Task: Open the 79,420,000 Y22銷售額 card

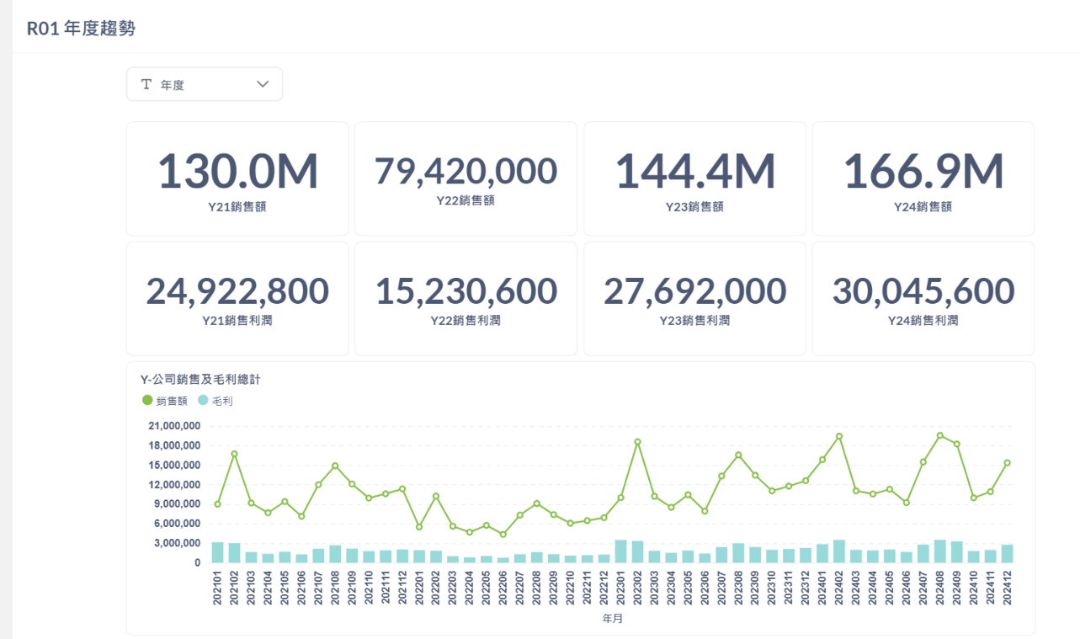Action: coord(466,178)
